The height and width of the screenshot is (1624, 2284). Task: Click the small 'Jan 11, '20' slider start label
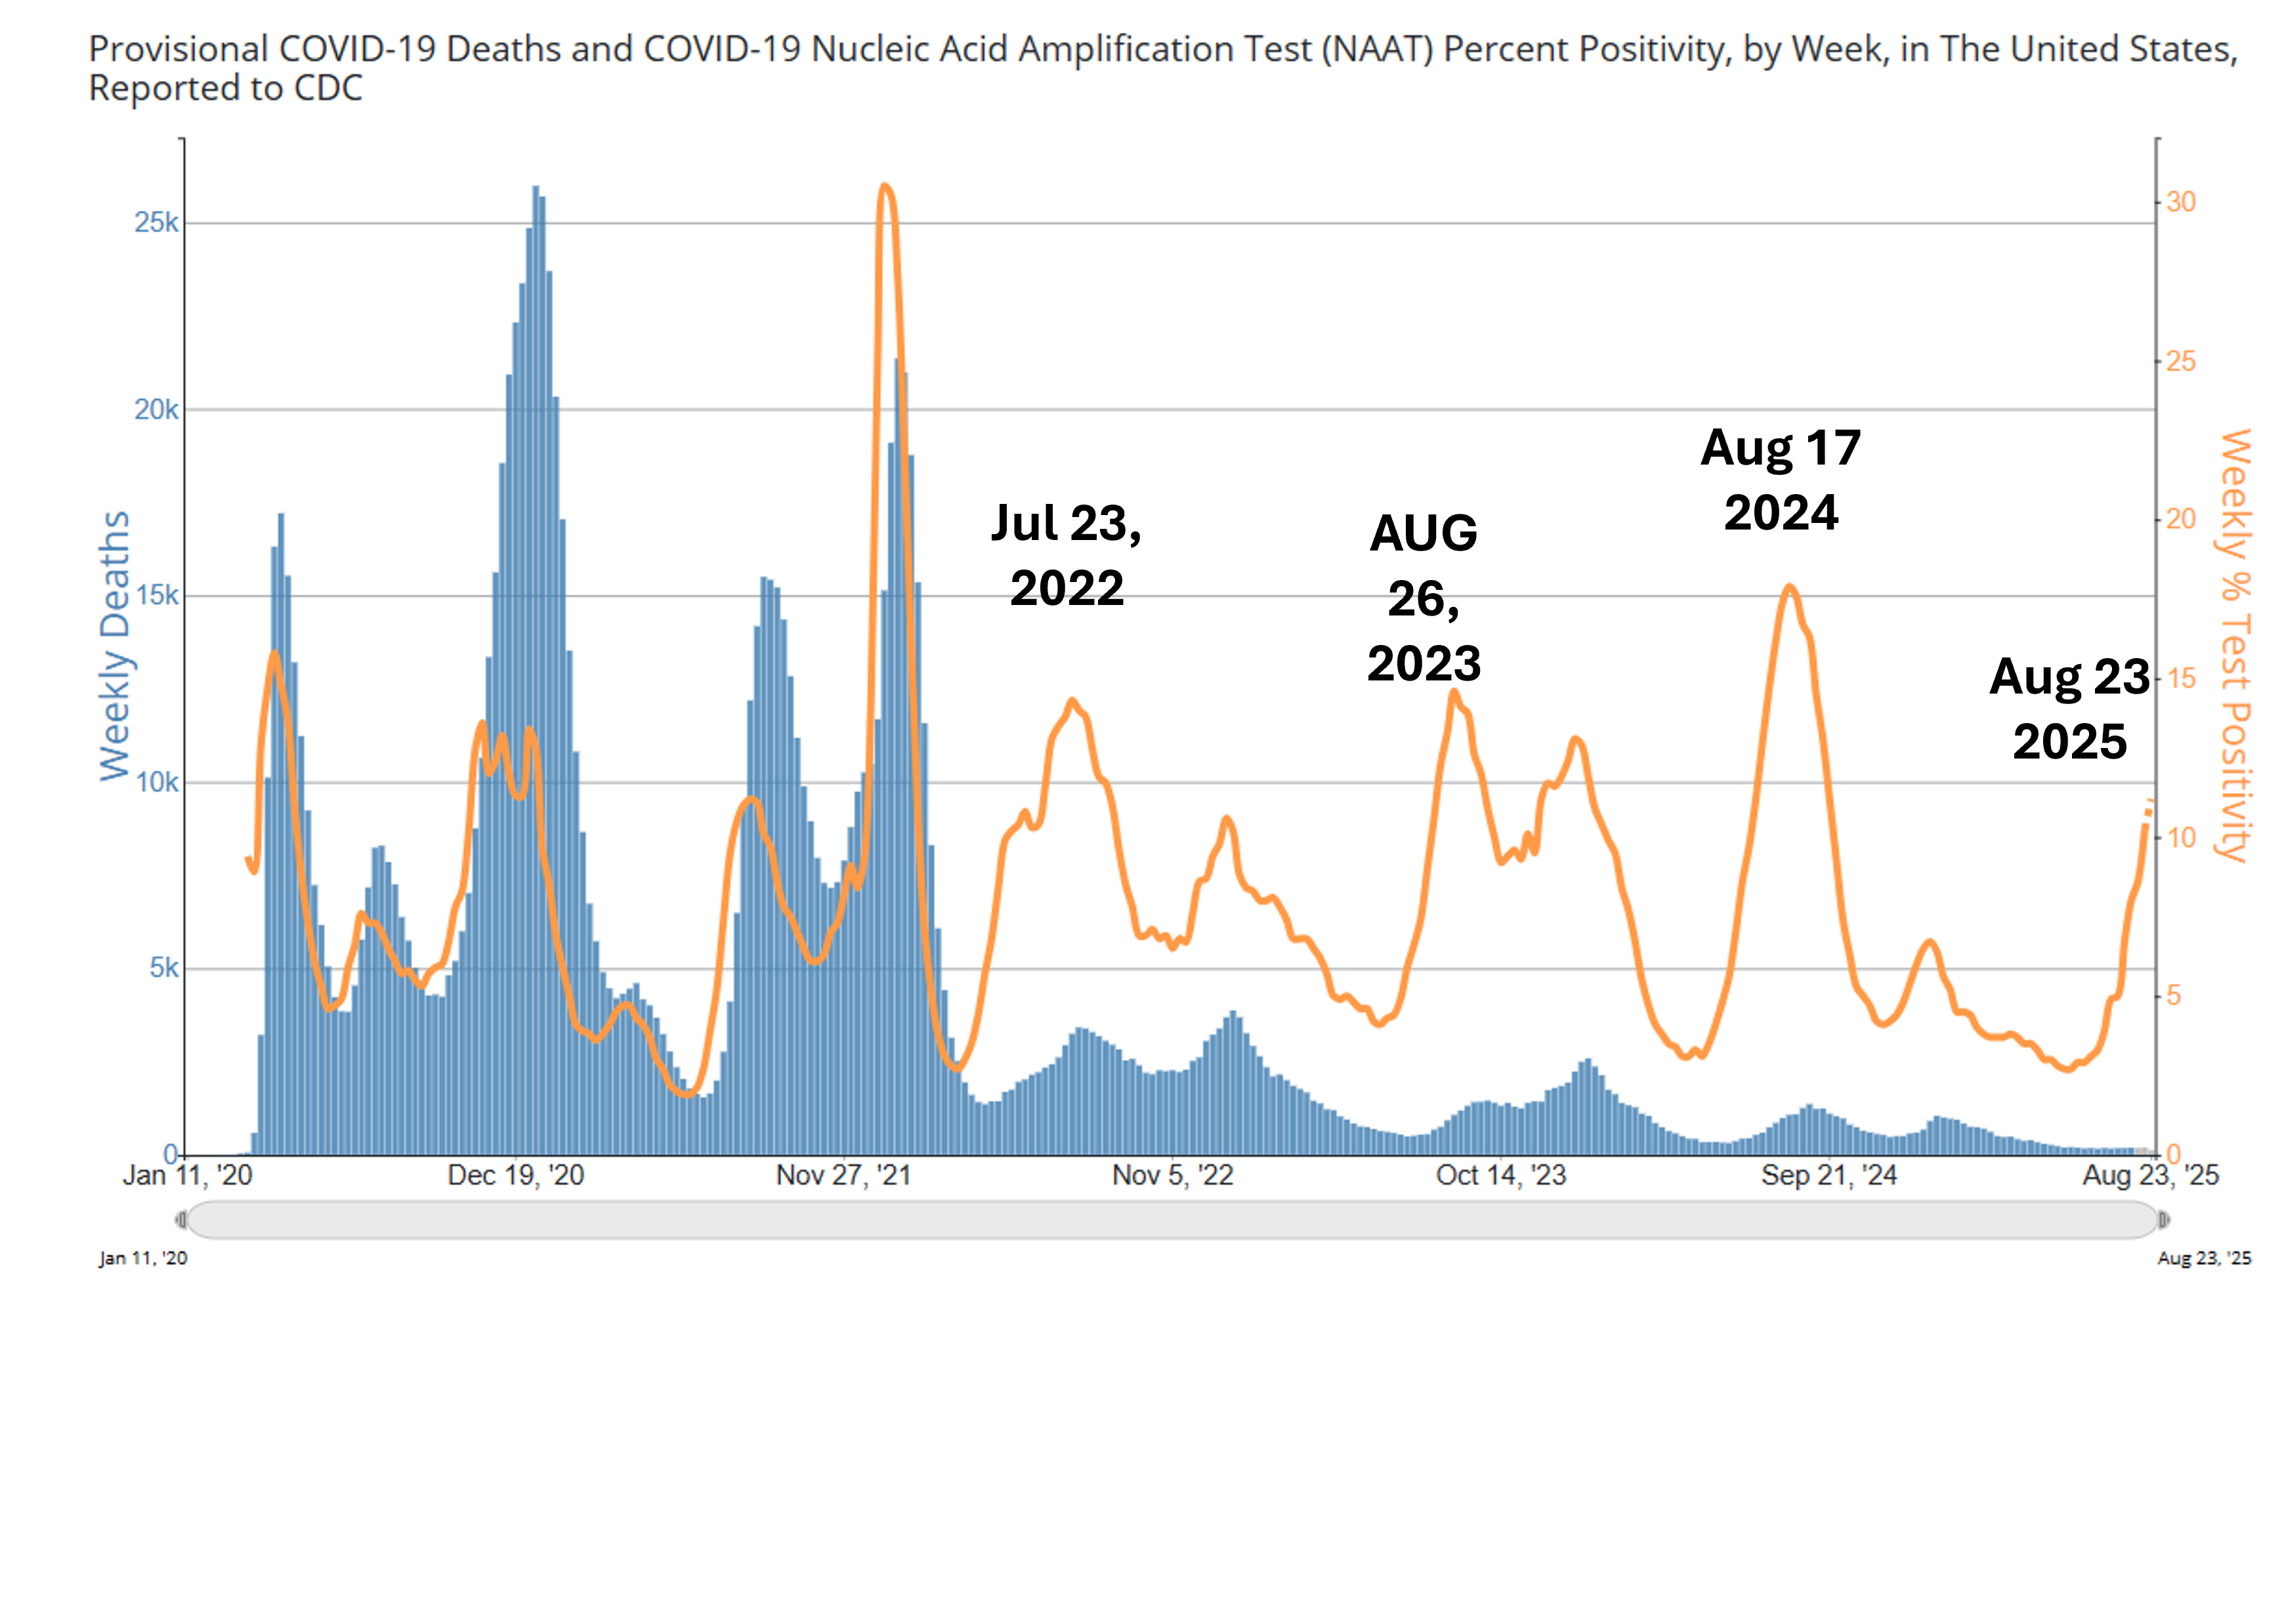[x=143, y=1258]
